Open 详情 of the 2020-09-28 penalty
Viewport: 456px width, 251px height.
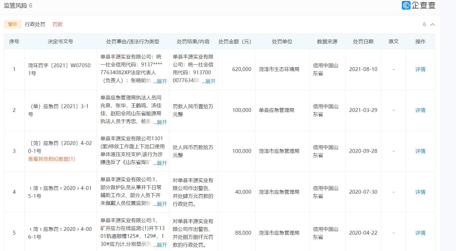click(420, 151)
